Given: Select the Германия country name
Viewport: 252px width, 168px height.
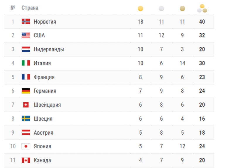Looking at the screenshot, I should 45,91.
